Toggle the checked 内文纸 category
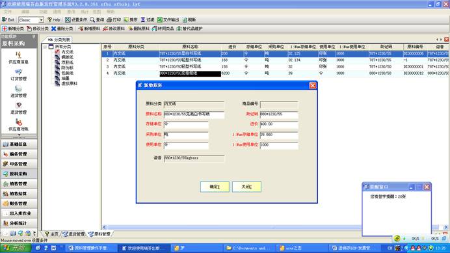Viewport: 450px width, 253px height. [x=57, y=52]
